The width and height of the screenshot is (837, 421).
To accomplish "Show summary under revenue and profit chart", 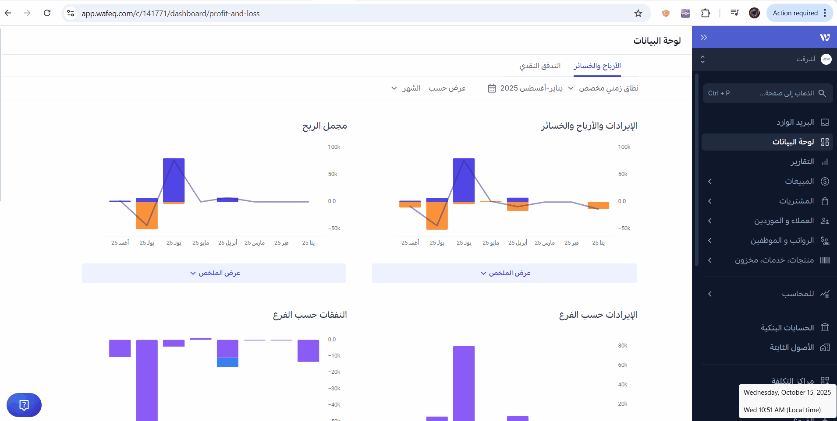I will [504, 273].
